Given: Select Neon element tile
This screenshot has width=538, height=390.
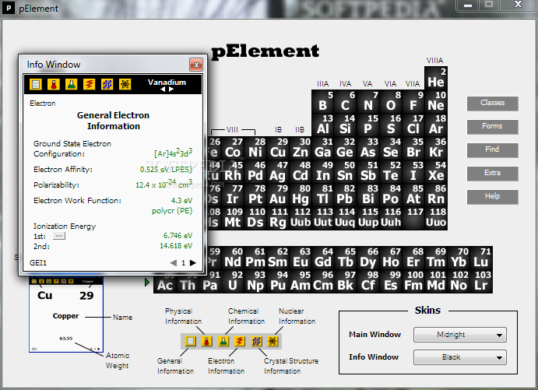Looking at the screenshot, I should (436, 101).
